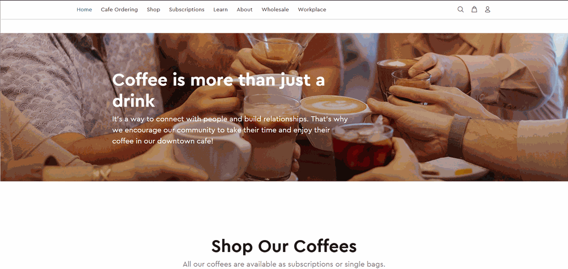Go to the Workplace nav link
The width and height of the screenshot is (568, 269).
(x=312, y=10)
